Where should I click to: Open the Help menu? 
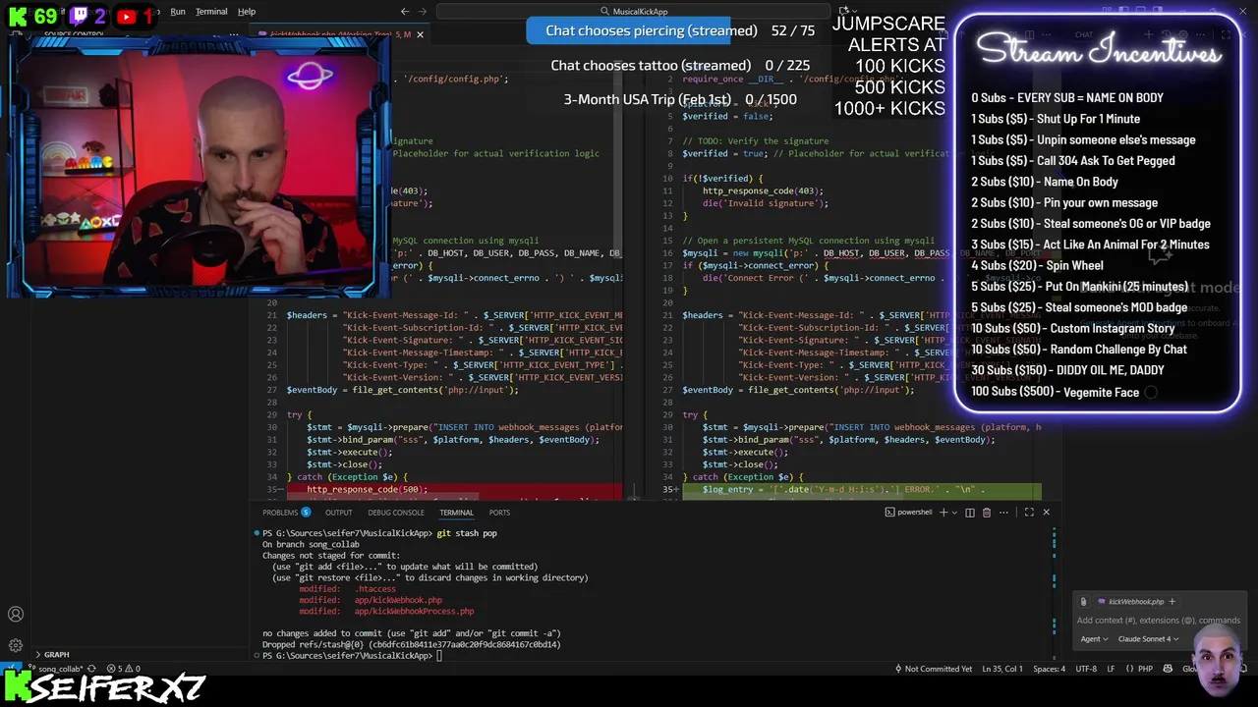(247, 12)
